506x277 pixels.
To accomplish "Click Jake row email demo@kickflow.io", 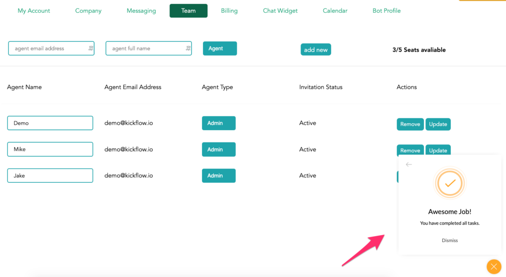I will coord(128,175).
